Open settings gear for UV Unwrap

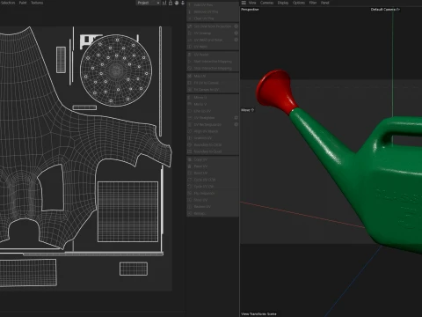pos(236,33)
